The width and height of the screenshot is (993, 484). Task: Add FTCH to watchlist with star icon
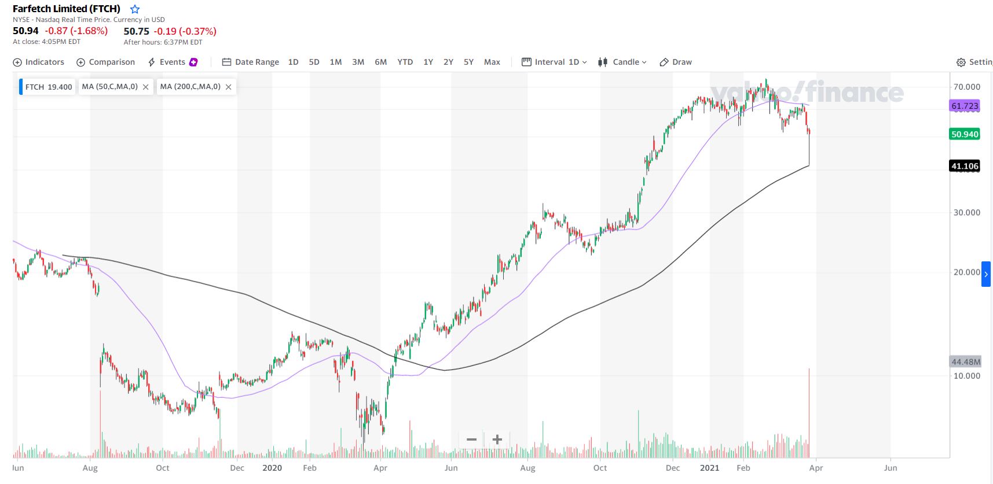point(135,9)
